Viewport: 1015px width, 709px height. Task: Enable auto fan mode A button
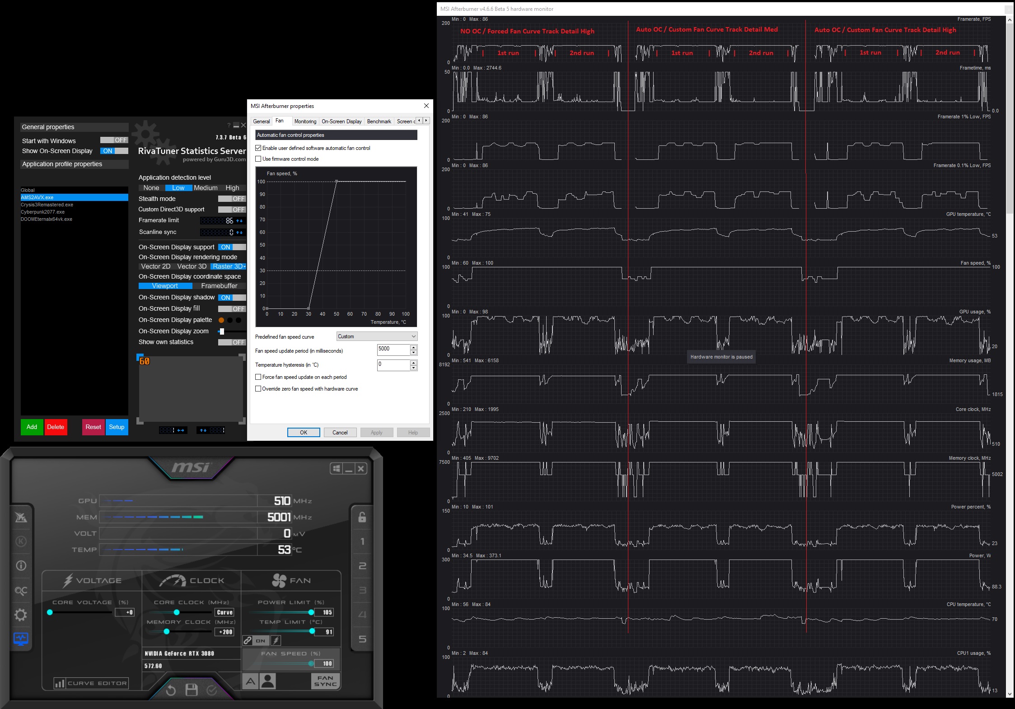251,681
